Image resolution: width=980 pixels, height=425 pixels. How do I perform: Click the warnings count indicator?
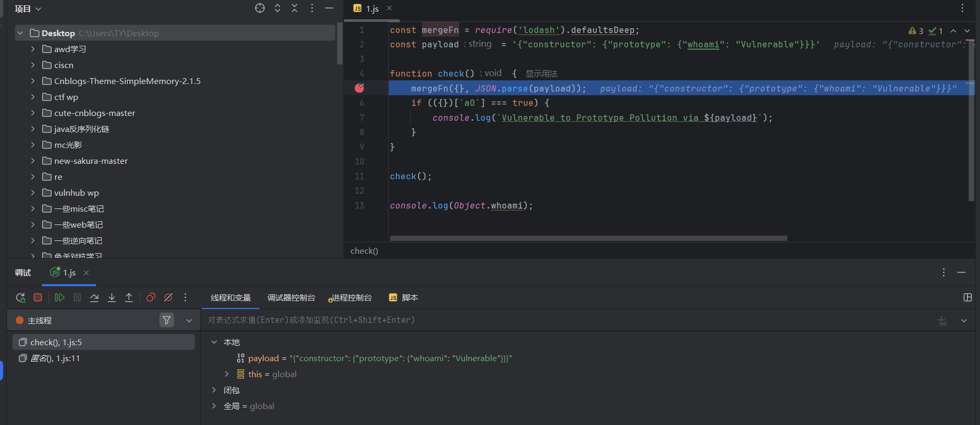click(x=916, y=31)
